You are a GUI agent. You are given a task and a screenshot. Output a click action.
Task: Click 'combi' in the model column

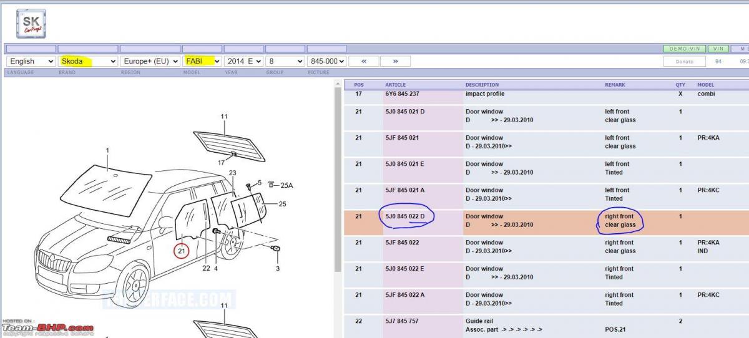tap(705, 94)
